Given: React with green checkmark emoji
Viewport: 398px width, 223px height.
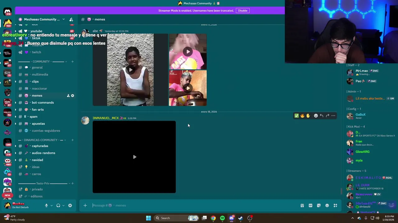Looking at the screenshot, I should (x=297, y=116).
